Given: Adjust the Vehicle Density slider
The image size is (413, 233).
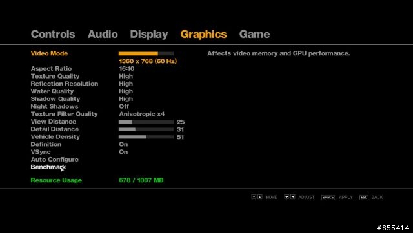Looking at the screenshot, I should [x=146, y=137].
